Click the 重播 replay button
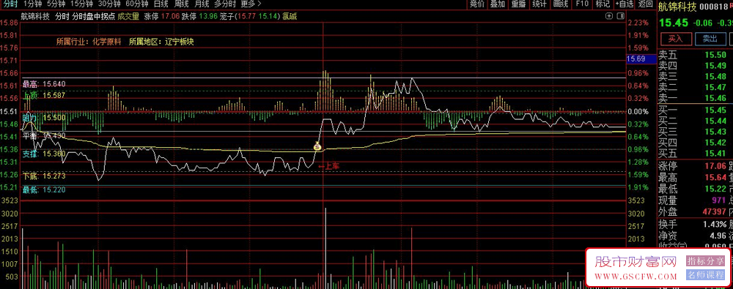Viewport: 733px width, 289px height. [x=518, y=4]
